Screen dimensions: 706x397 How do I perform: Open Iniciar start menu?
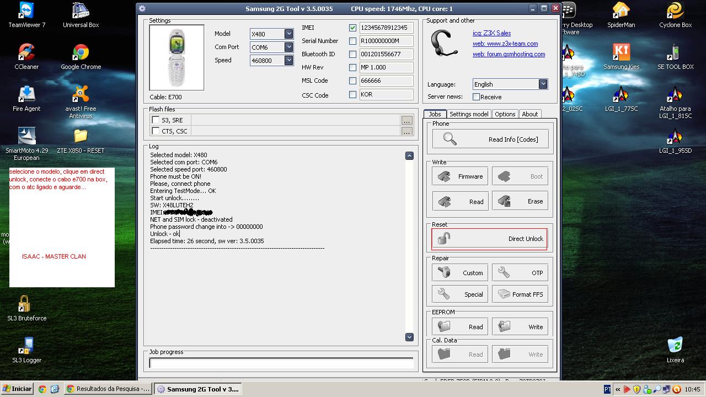[x=17, y=389]
